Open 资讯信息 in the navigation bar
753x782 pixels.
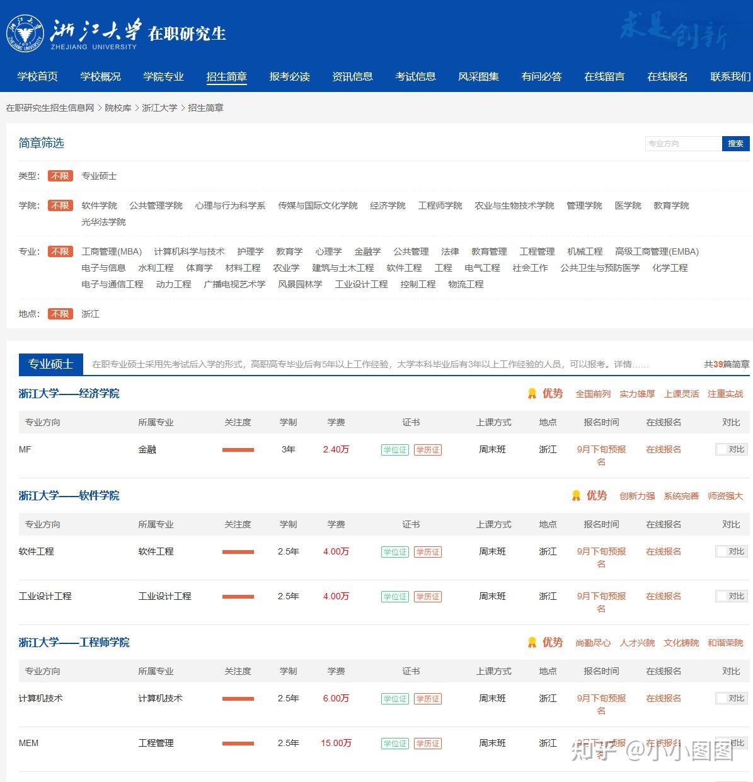(353, 76)
